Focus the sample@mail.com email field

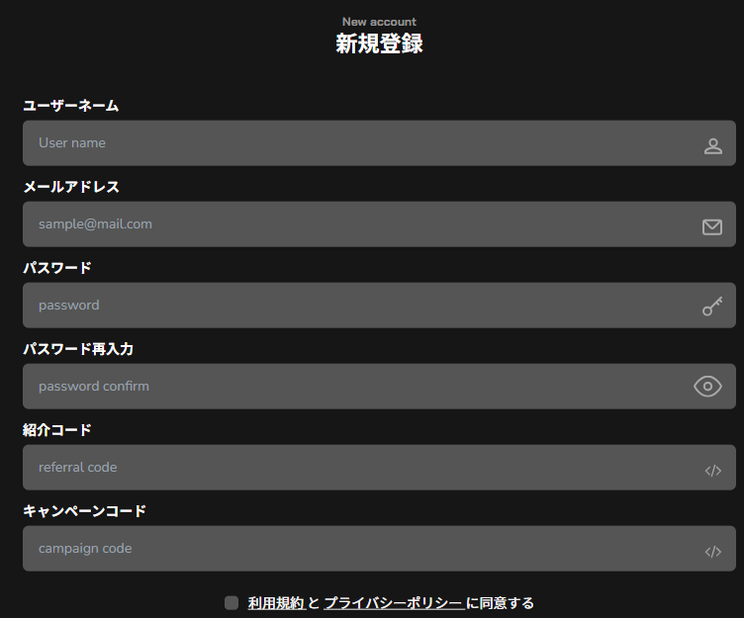click(x=379, y=224)
